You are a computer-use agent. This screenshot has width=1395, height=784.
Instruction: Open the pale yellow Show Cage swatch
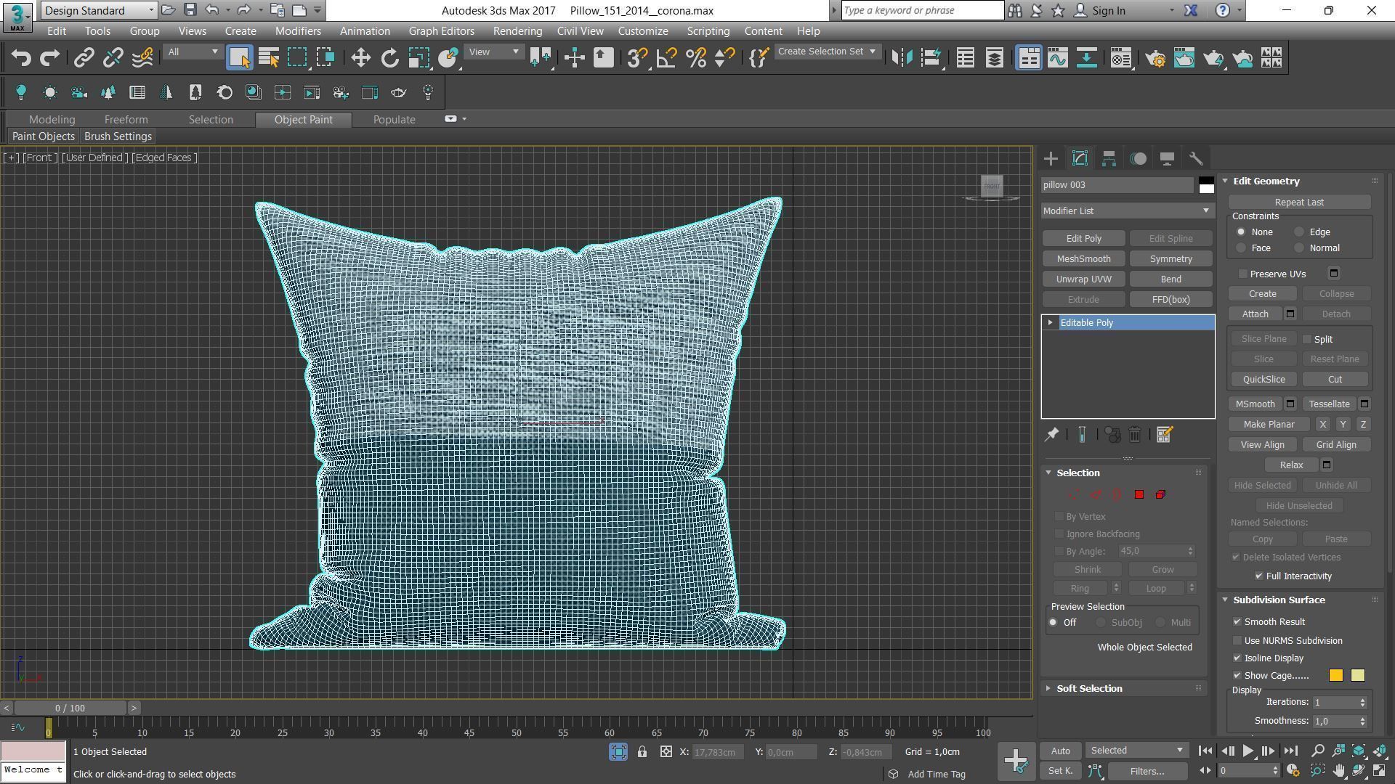(1357, 676)
